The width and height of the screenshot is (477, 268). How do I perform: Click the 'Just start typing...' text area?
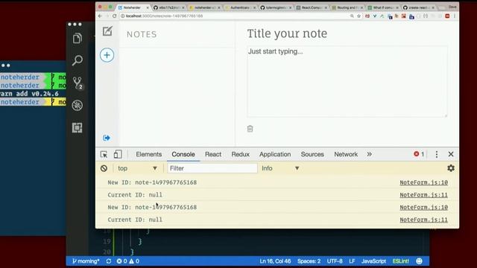tap(347, 81)
